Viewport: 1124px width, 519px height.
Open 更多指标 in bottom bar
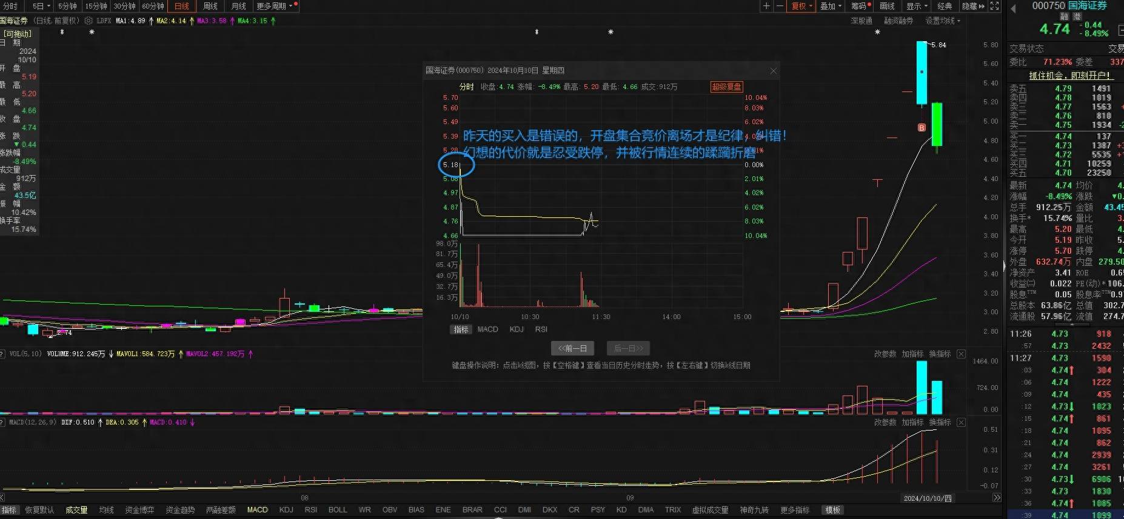point(795,510)
